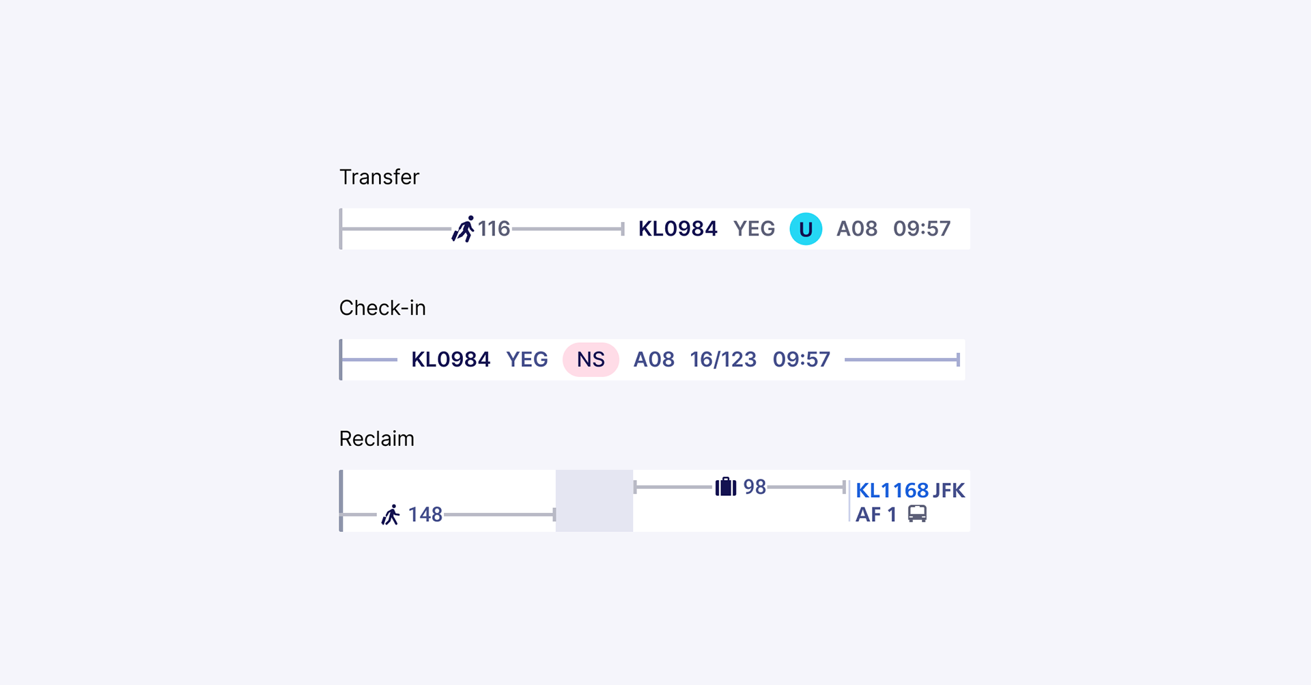Click the 09:57 time in Transfer row

[922, 229]
